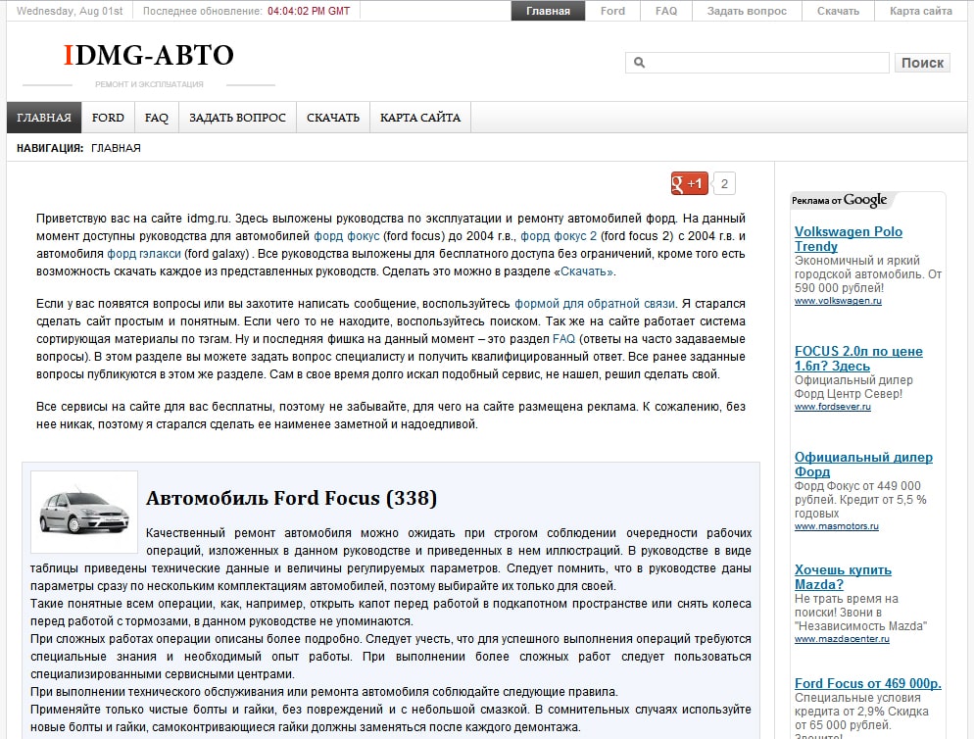Image resolution: width=974 pixels, height=739 pixels.
Task: Visit www.fordsever.ru ad URL
Action: pyautogui.click(x=832, y=407)
